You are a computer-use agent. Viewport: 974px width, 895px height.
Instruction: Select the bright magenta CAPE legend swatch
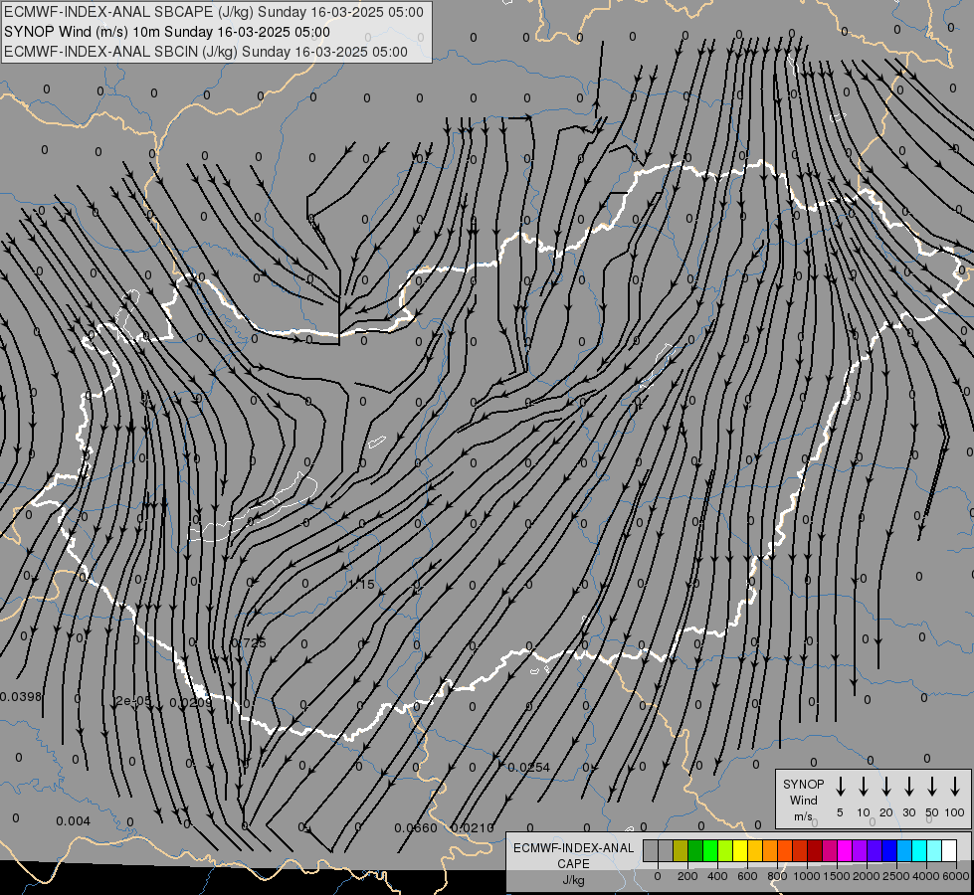(846, 851)
